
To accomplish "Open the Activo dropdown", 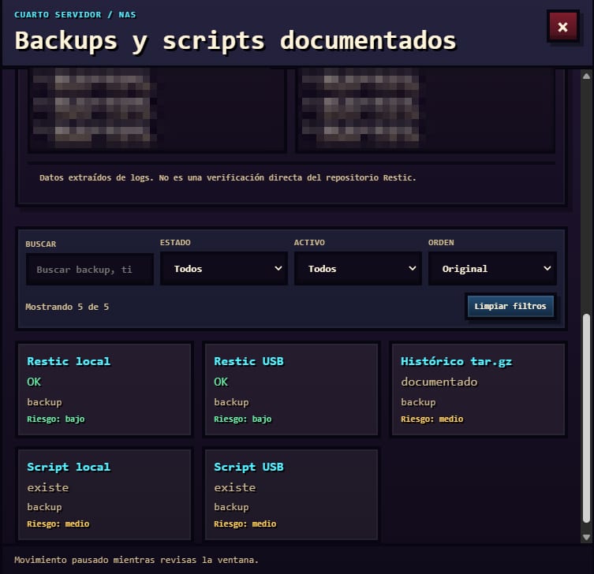I will 358,268.
